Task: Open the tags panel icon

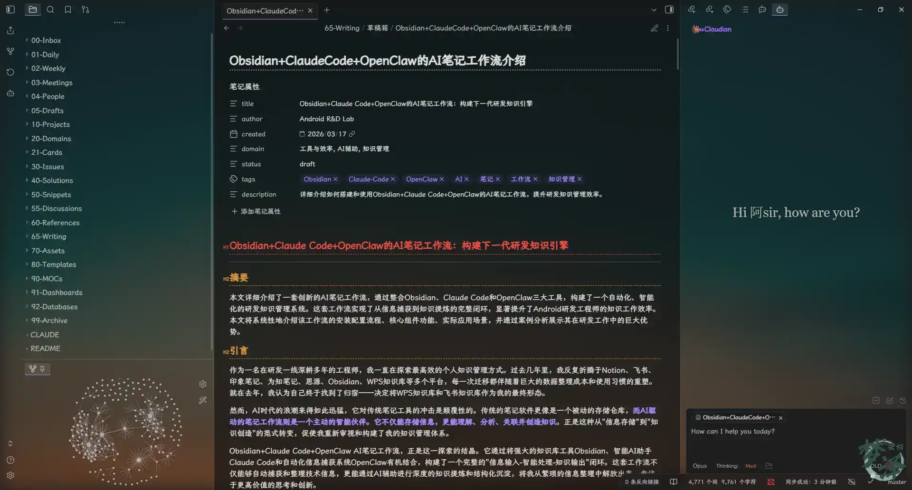Action: pos(727,9)
